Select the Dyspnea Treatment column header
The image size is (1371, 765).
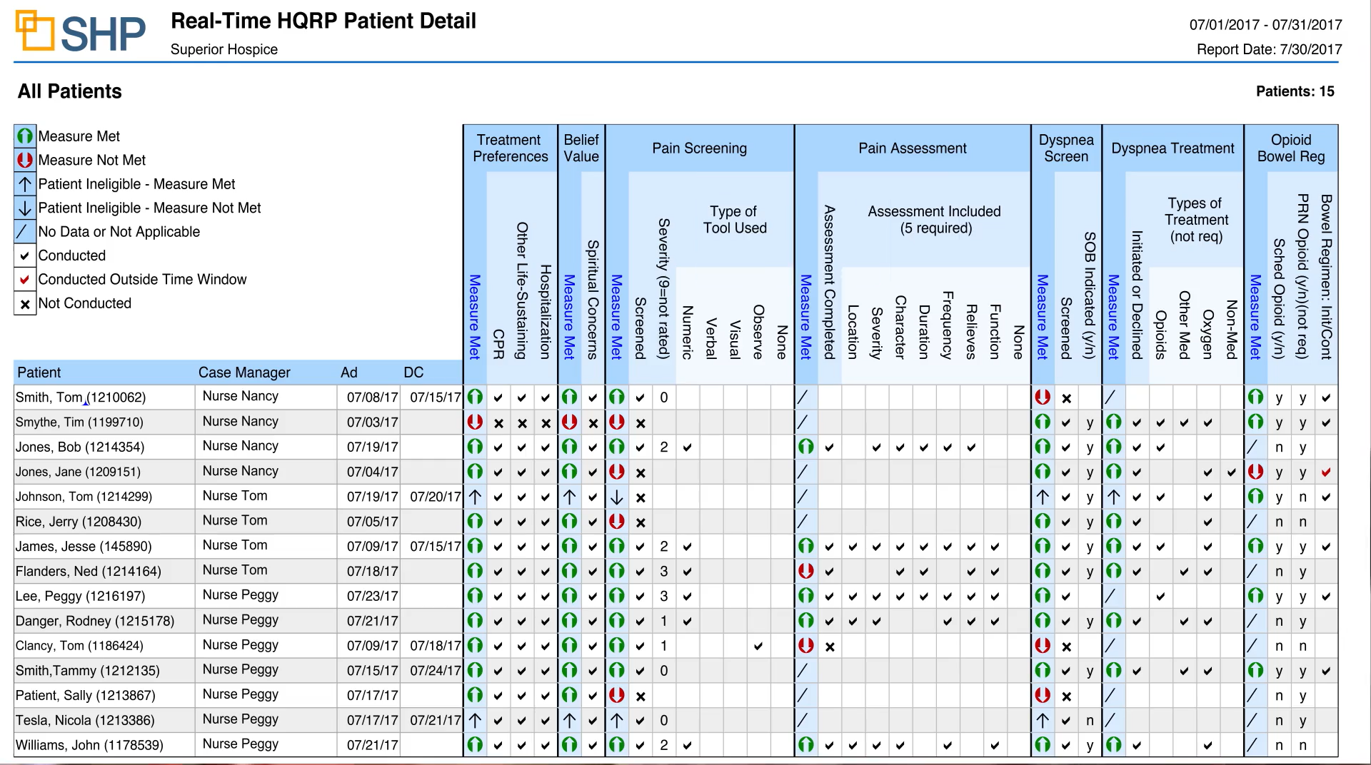[1173, 148]
